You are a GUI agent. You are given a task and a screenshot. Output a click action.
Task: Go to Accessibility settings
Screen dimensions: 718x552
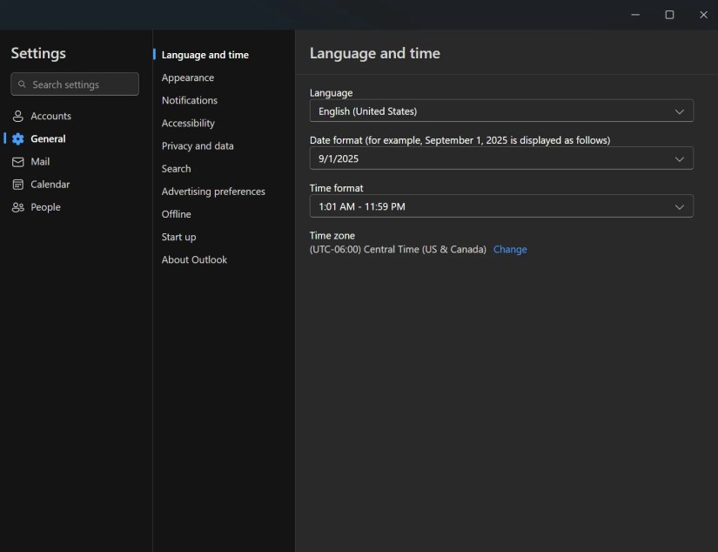point(188,123)
